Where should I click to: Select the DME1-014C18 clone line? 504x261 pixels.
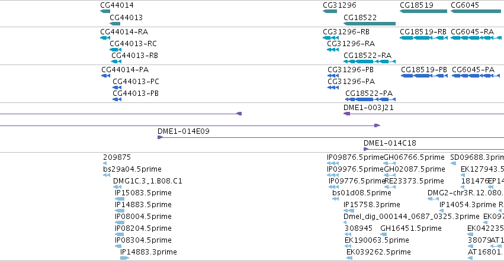click(x=434, y=149)
